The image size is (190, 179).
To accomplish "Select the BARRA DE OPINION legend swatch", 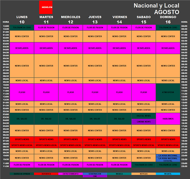I will [x=22, y=174].
